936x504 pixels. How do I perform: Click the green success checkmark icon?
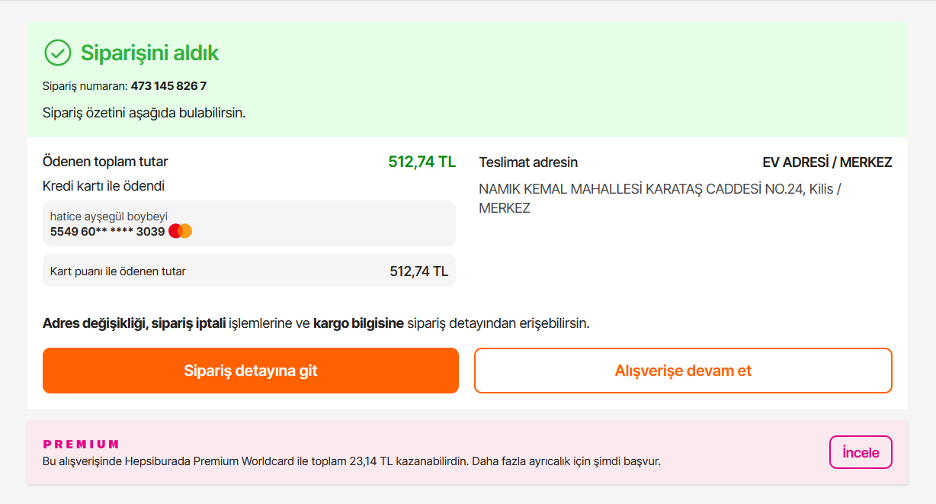point(58,53)
